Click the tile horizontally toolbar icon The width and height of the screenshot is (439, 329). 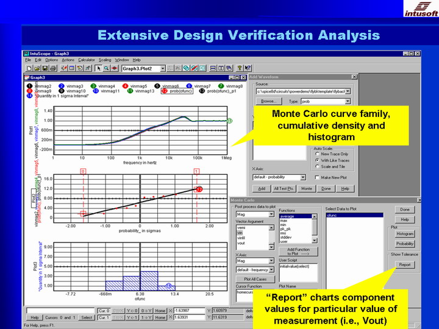coord(213,68)
